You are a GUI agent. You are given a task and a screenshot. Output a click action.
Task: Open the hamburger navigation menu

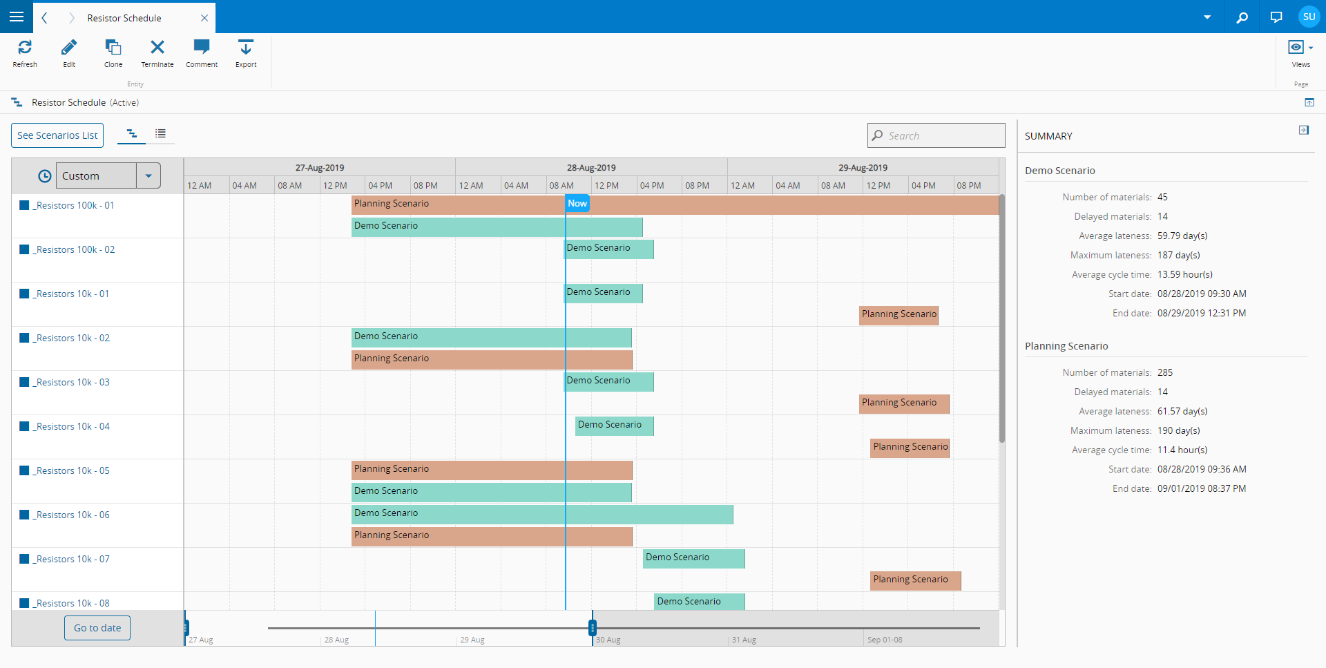tap(17, 17)
